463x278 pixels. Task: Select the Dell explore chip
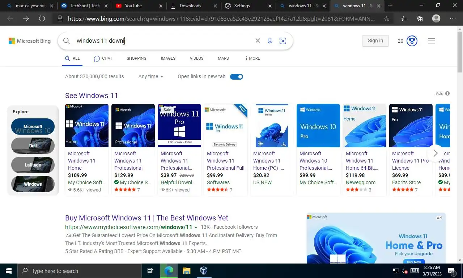33,146
